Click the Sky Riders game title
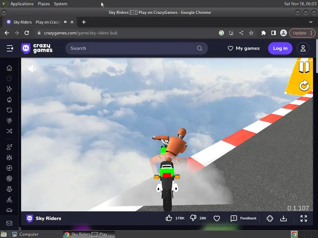The width and height of the screenshot is (318, 238). (x=48, y=218)
